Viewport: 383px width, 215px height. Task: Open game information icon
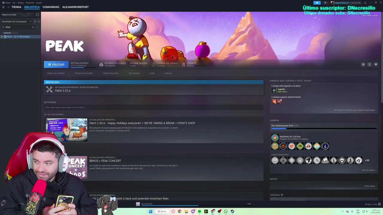(x=370, y=64)
